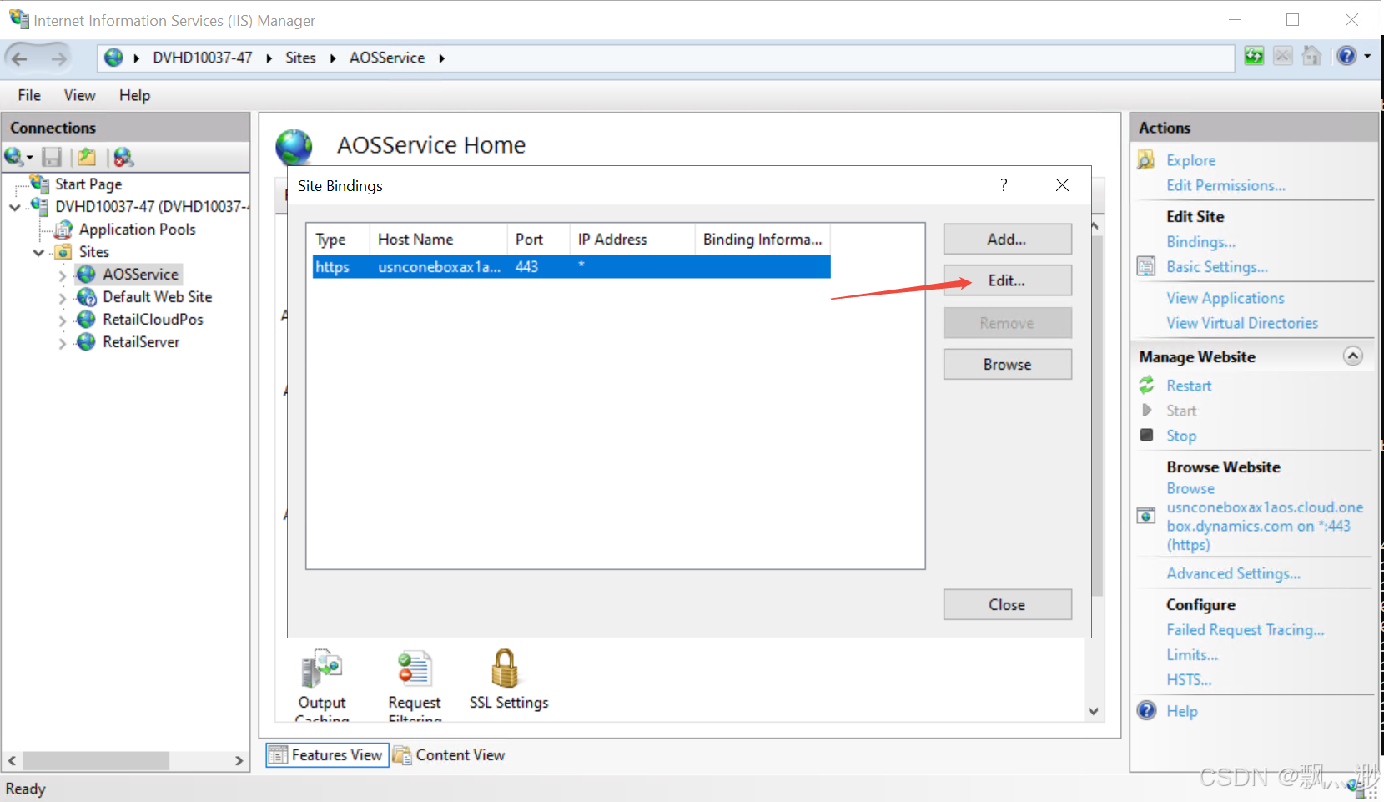Click the Back navigation arrow

20,58
